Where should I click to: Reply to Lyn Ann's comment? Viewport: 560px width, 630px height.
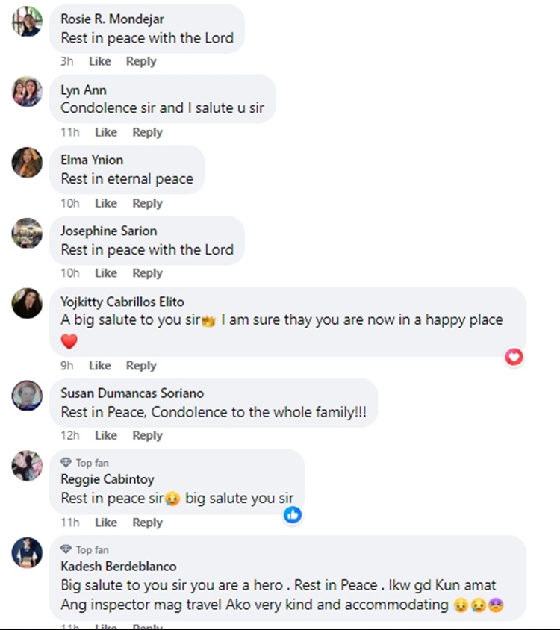point(147,132)
